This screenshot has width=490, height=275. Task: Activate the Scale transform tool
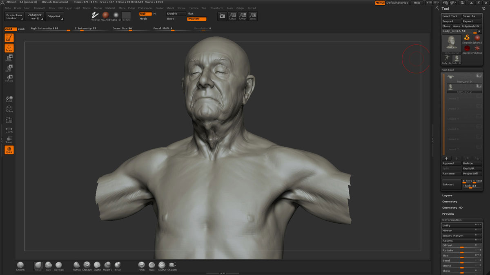coord(9,68)
